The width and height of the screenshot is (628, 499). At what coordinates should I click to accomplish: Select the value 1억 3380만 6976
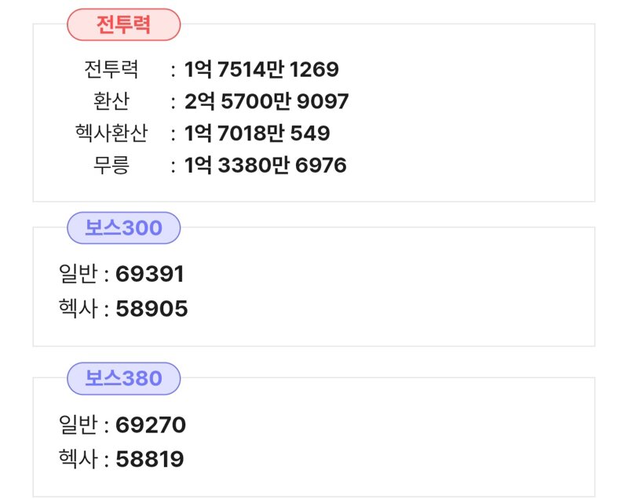(x=265, y=166)
